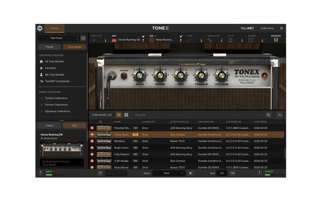
Task: Open the DEMO Wood dropdown
Action: click(169, 173)
